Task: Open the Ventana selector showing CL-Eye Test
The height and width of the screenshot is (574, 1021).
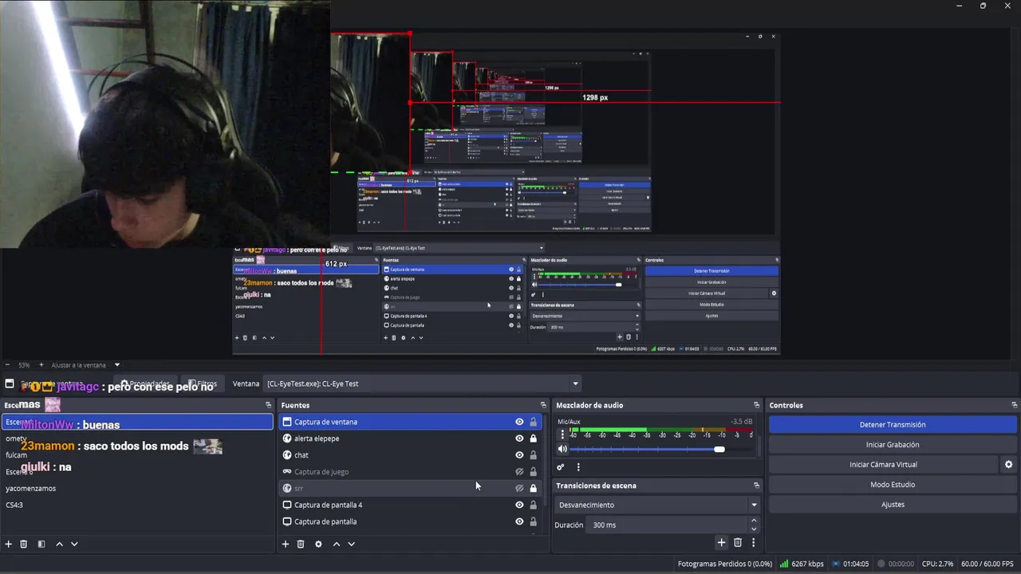Action: click(x=423, y=383)
